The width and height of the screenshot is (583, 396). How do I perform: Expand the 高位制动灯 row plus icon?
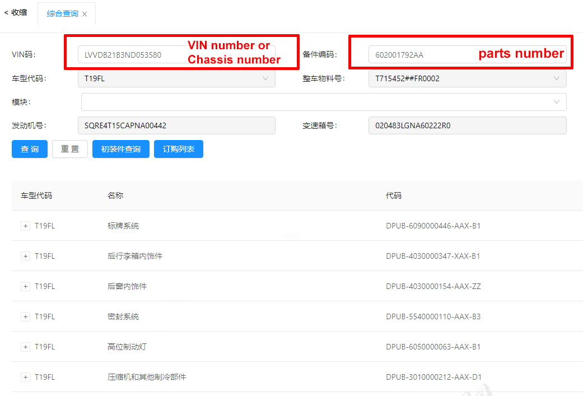pyautogui.click(x=25, y=347)
